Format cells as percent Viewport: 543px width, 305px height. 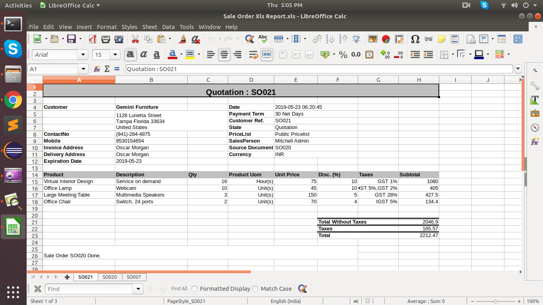(x=343, y=54)
